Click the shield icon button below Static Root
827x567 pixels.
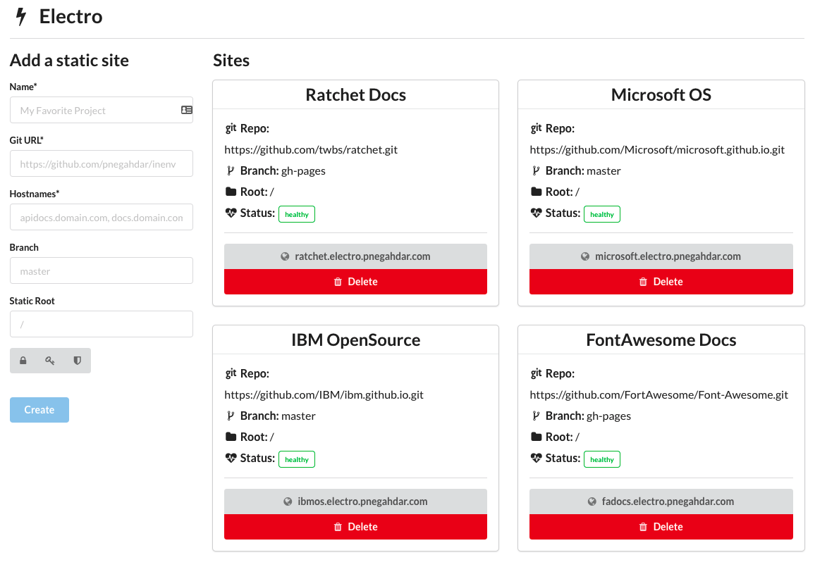[78, 361]
